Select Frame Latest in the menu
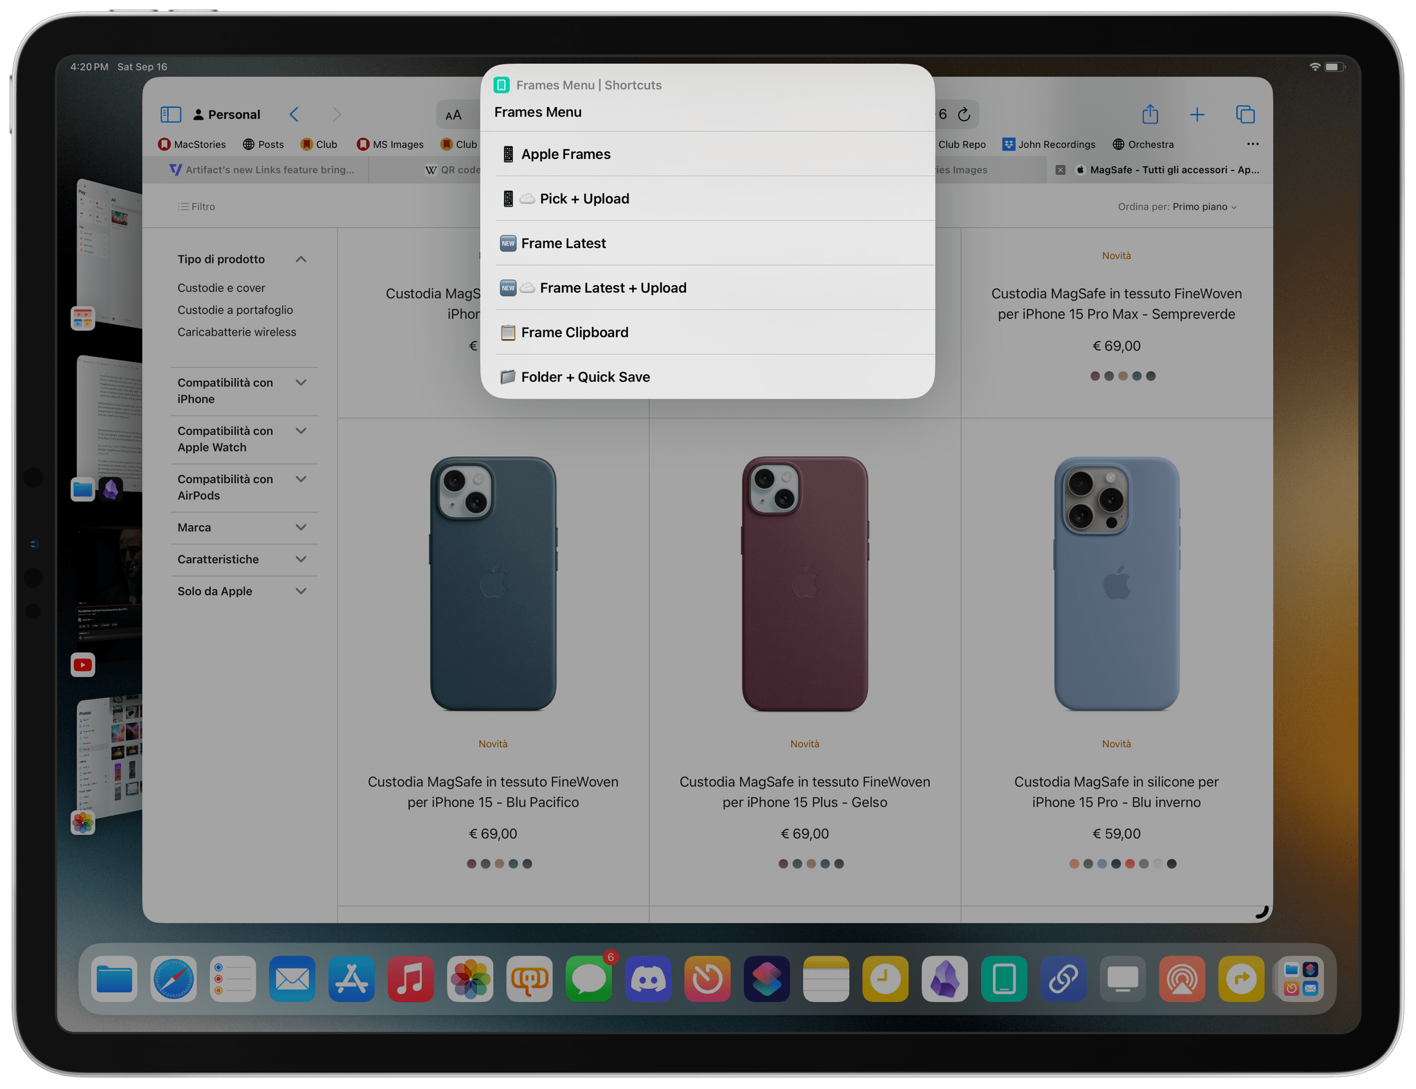1416x1089 pixels. click(x=708, y=243)
